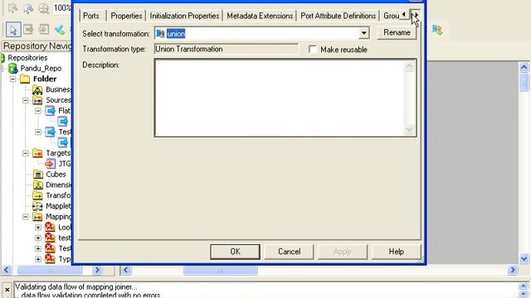The width and height of the screenshot is (531, 298).
Task: Click the Dimensions folder icon
Action: tap(37, 185)
